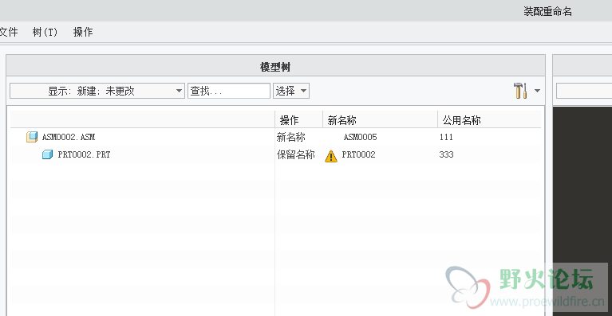Click the 保留名称 action cell for PRT0002

click(296, 154)
